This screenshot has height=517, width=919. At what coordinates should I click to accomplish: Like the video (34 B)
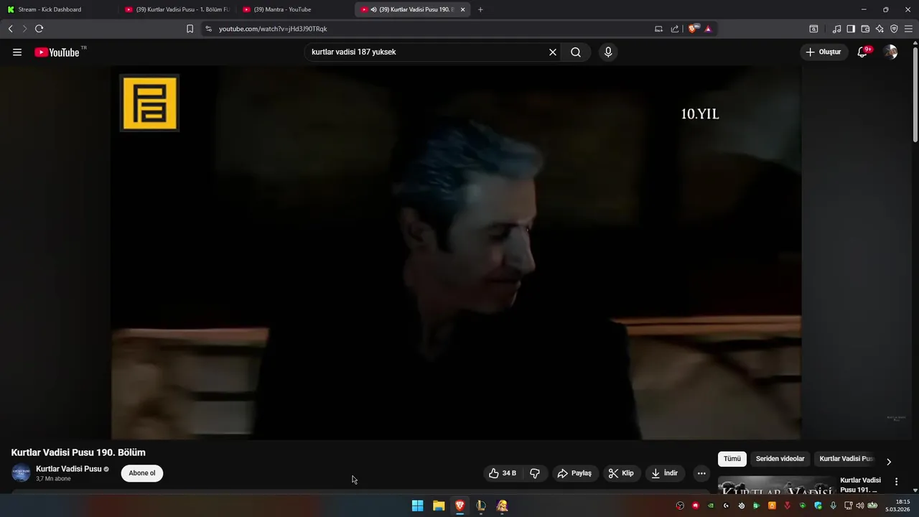(503, 473)
